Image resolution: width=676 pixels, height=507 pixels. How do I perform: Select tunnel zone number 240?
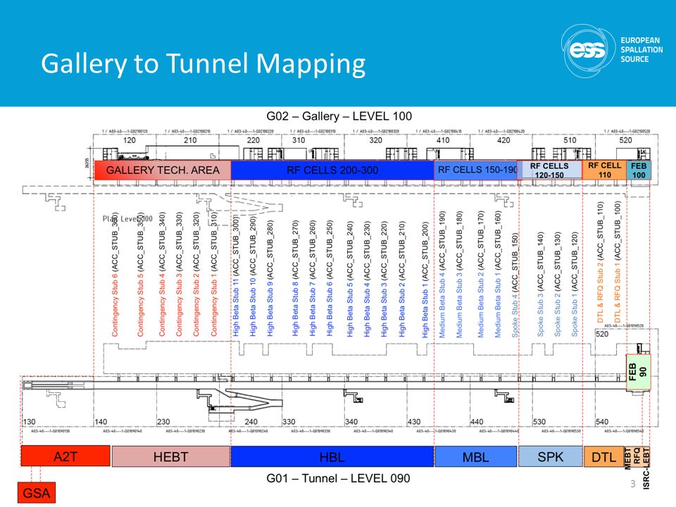pos(251,422)
